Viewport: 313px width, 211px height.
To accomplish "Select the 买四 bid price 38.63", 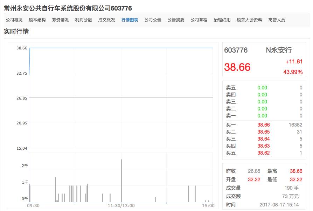I will [264, 146].
